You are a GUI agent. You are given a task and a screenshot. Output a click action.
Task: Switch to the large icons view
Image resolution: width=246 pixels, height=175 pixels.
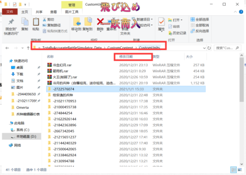pyautogui.click(x=240, y=170)
